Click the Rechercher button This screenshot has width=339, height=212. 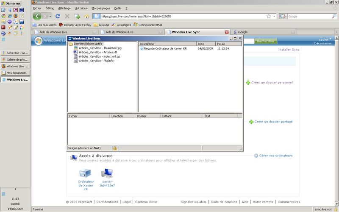266,41
